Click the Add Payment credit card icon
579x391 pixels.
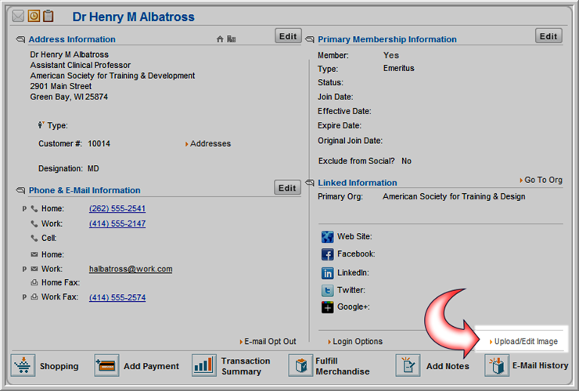click(106, 365)
